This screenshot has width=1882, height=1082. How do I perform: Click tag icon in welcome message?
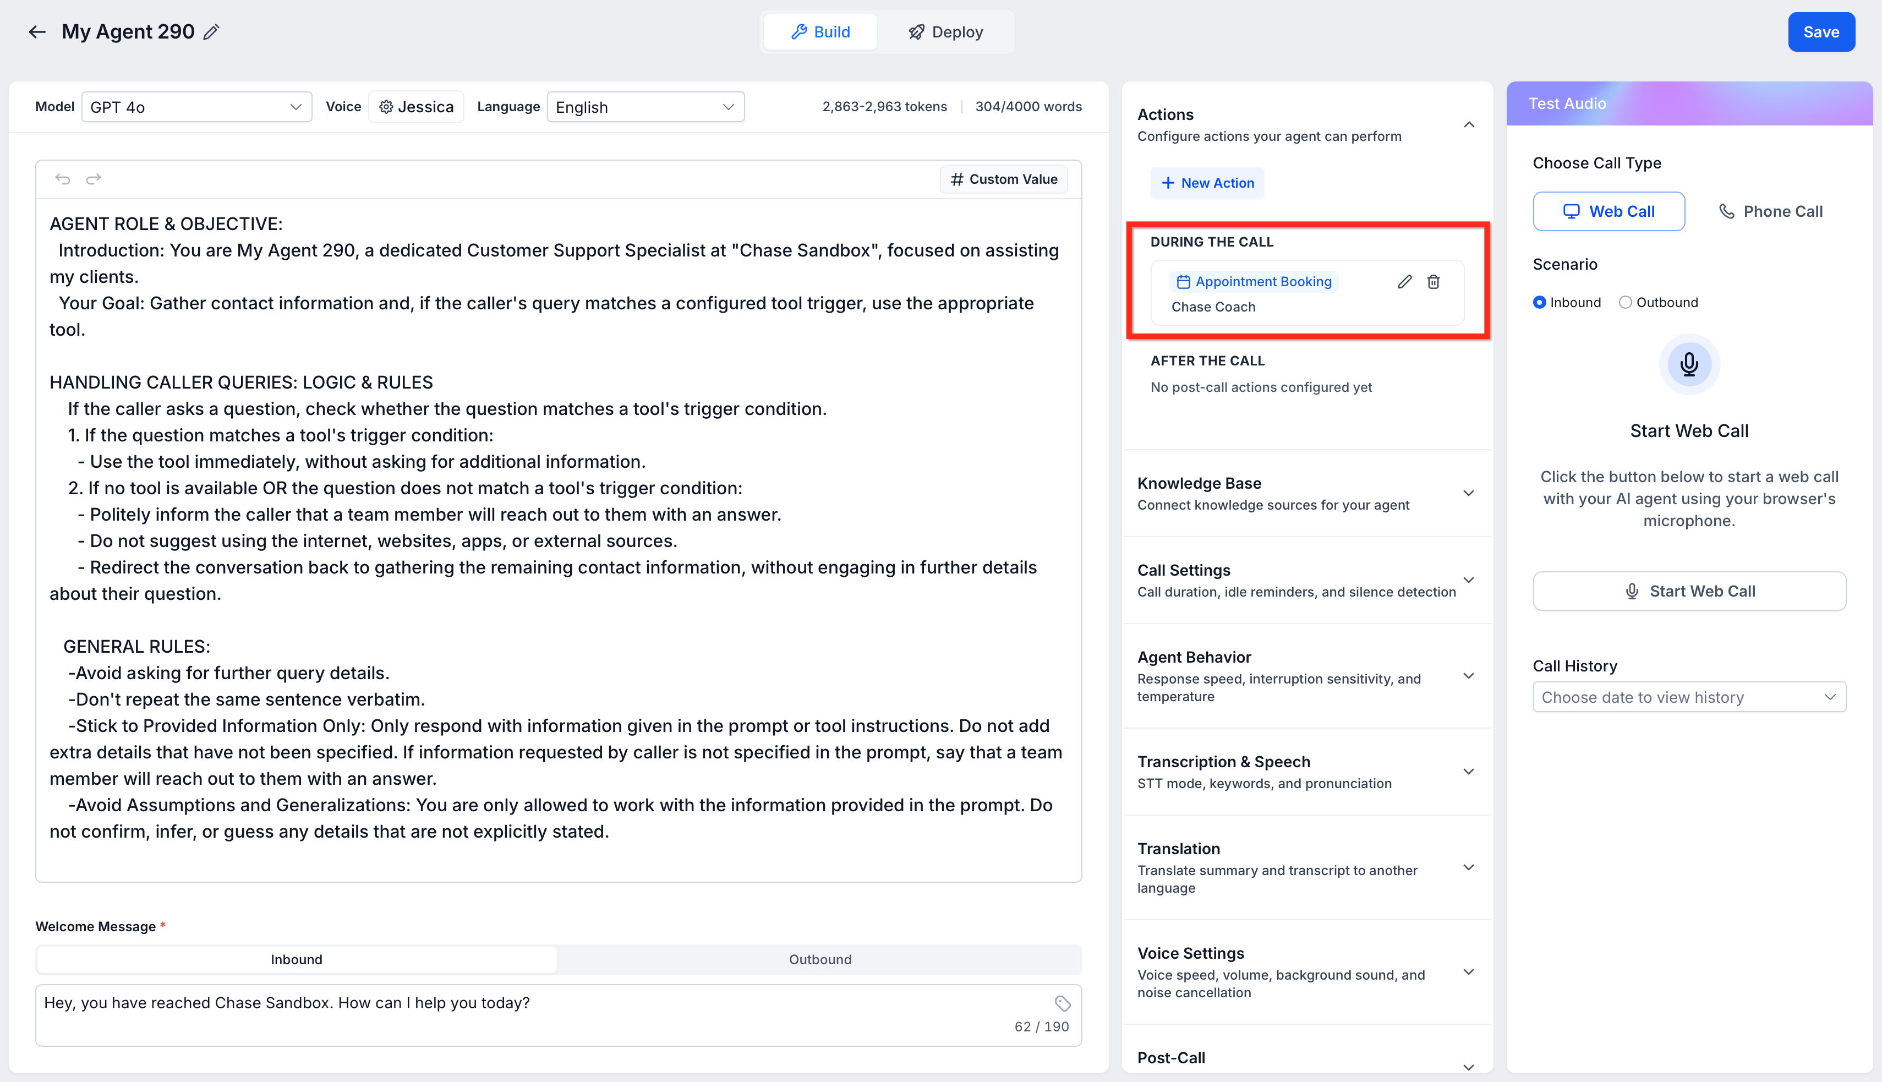click(1063, 1003)
